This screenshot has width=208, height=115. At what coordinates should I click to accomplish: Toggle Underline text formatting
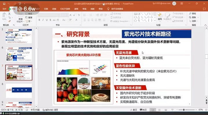47,20
